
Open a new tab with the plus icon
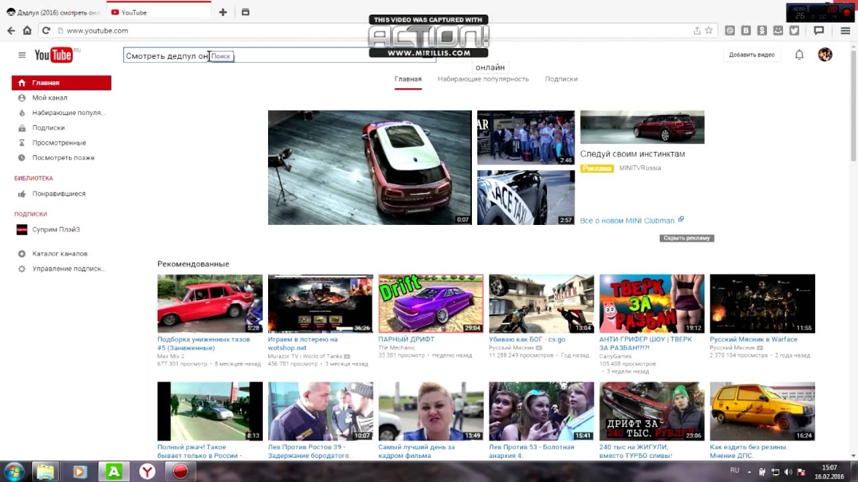[223, 12]
